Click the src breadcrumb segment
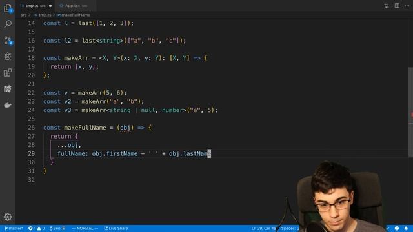 pyautogui.click(x=23, y=15)
